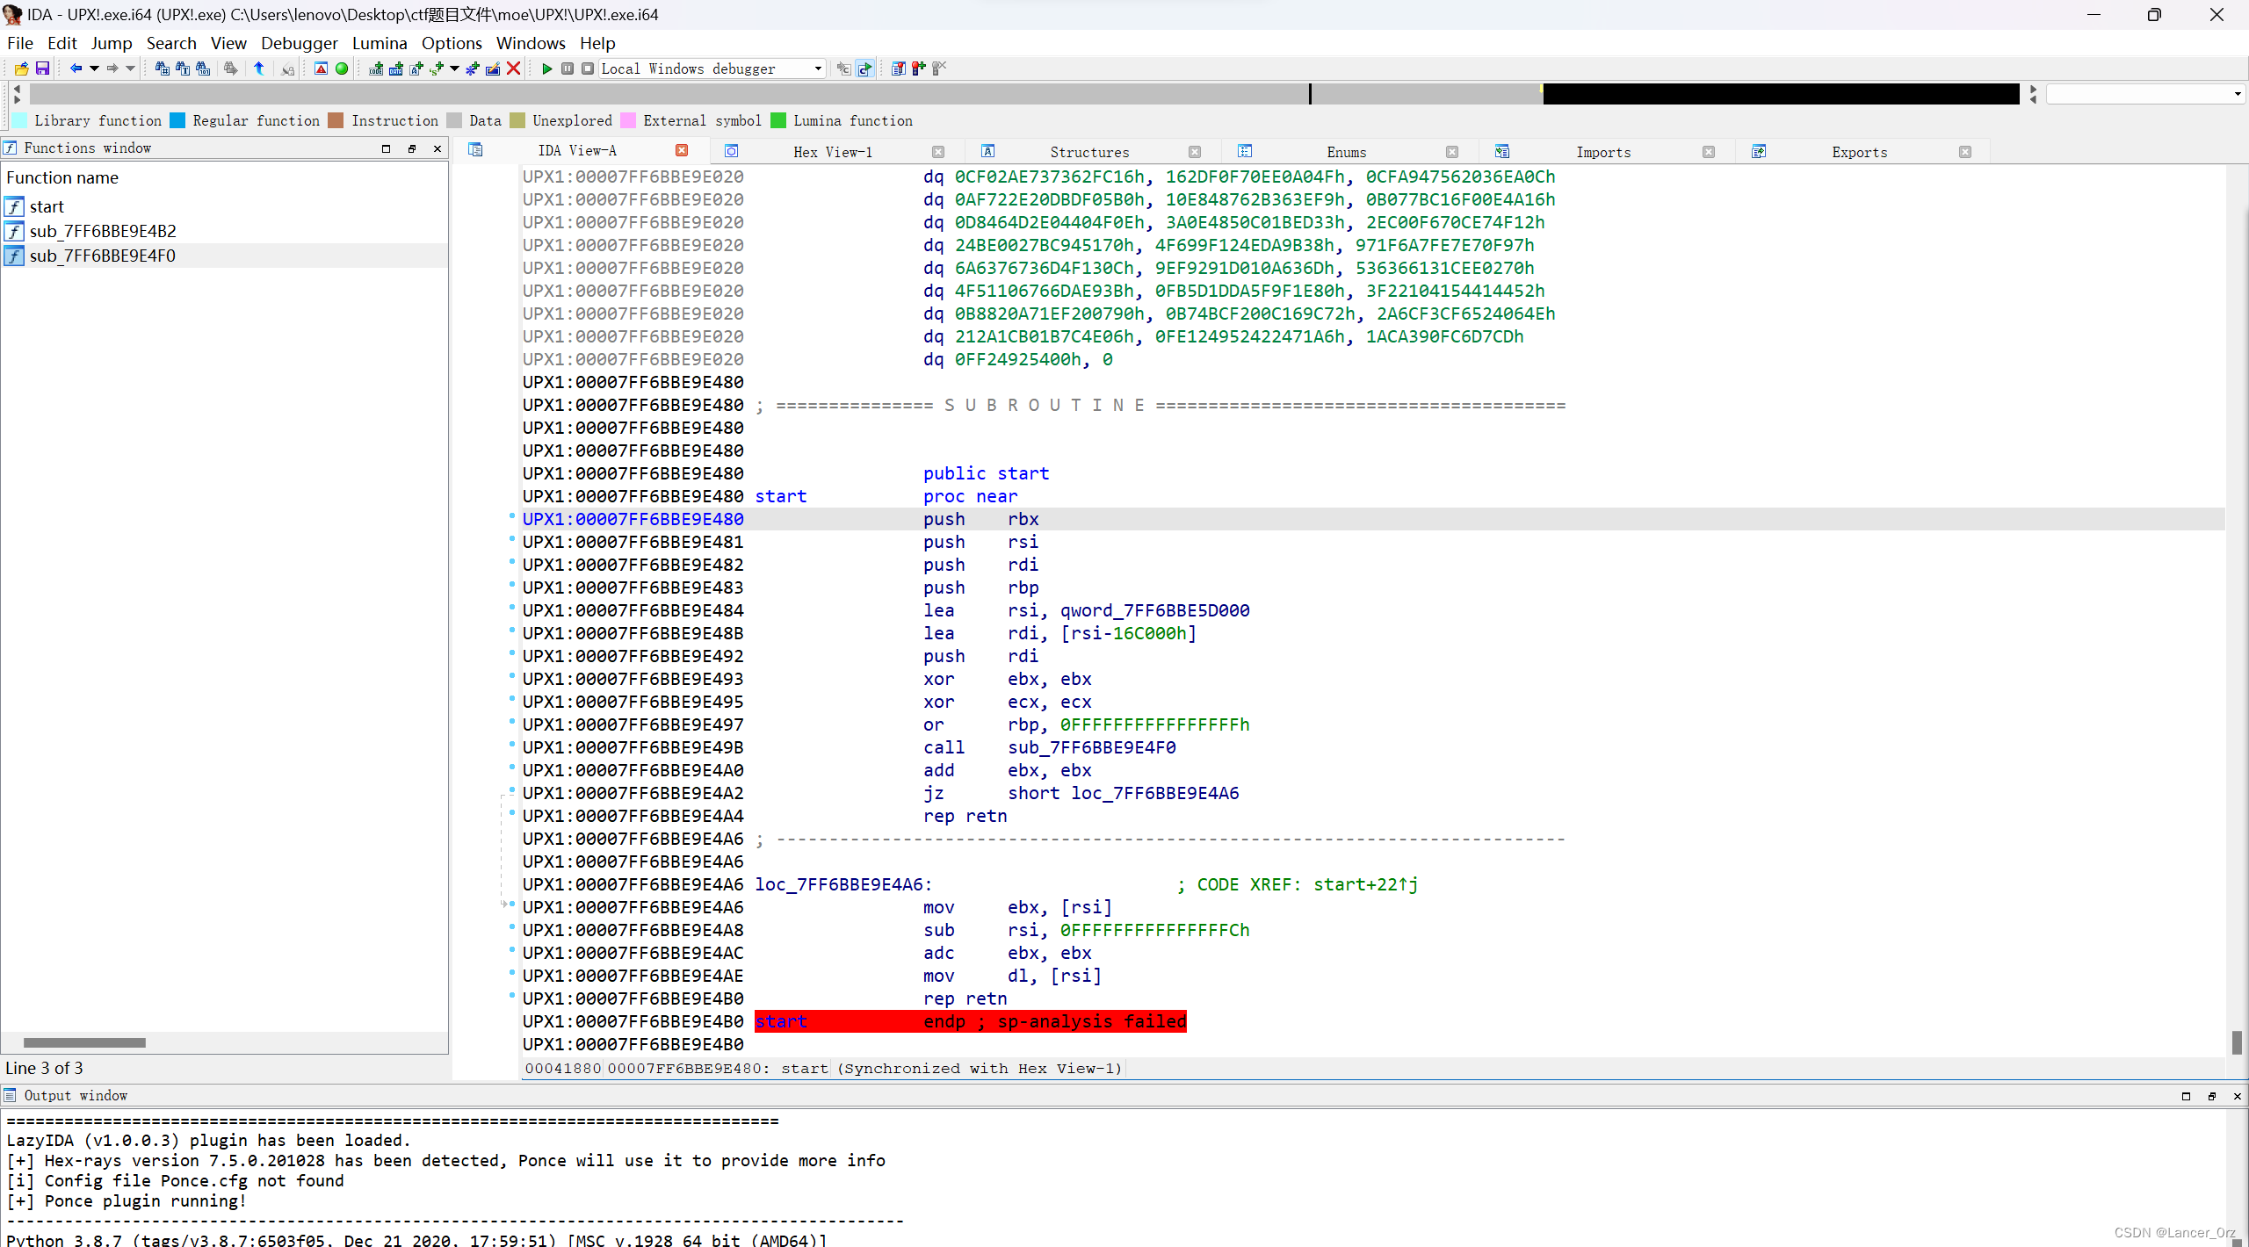Click the blue Jump back arrow
The image size is (2249, 1247).
coord(76,68)
